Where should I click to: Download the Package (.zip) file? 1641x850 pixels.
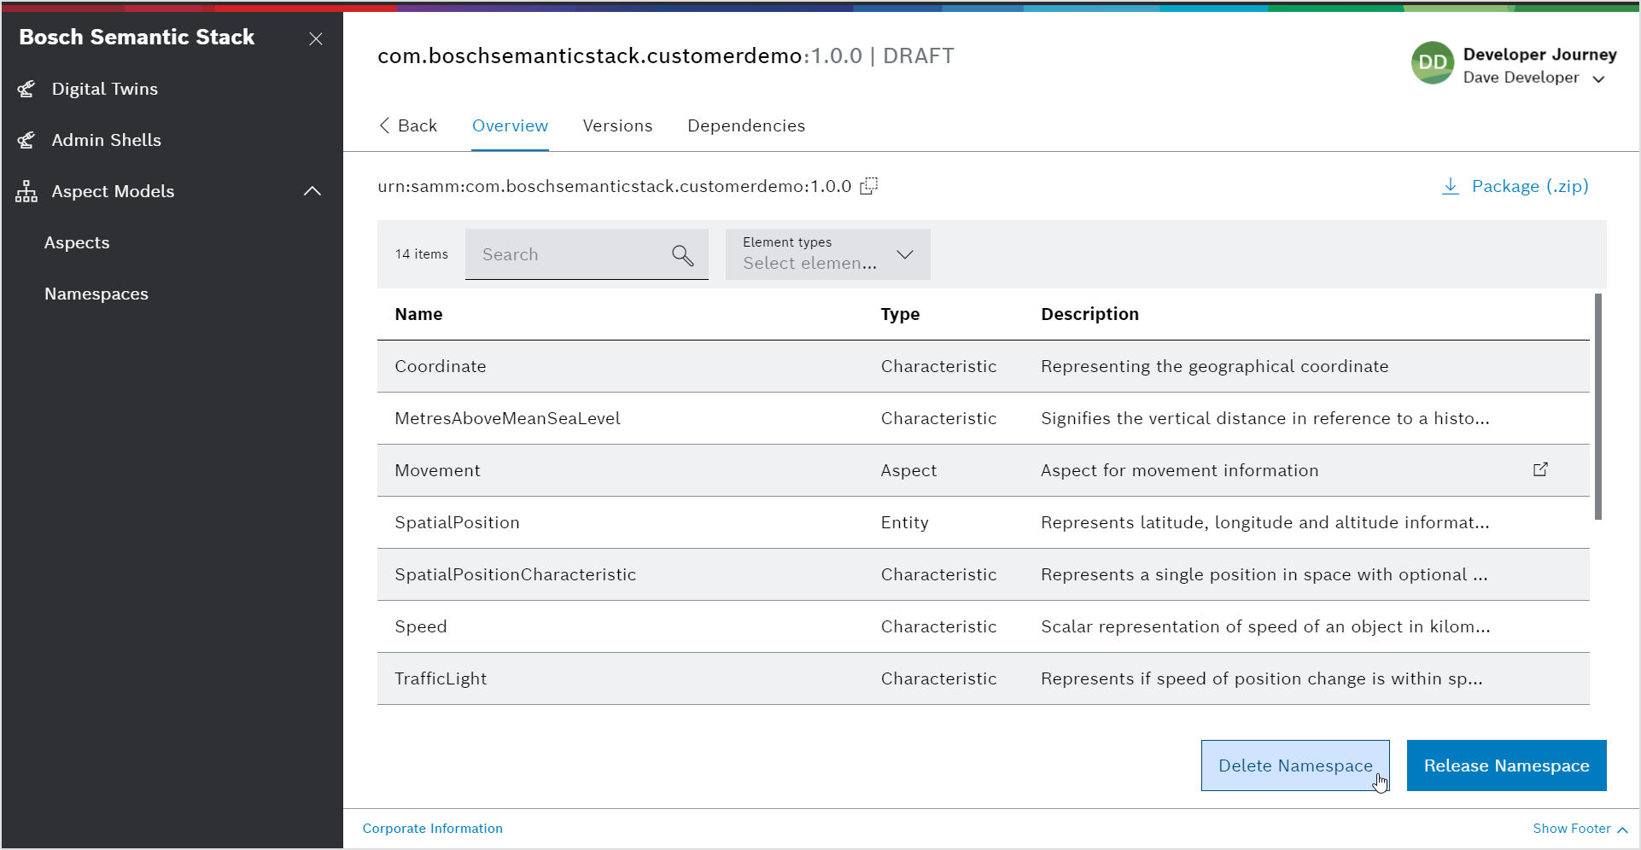point(1515,186)
